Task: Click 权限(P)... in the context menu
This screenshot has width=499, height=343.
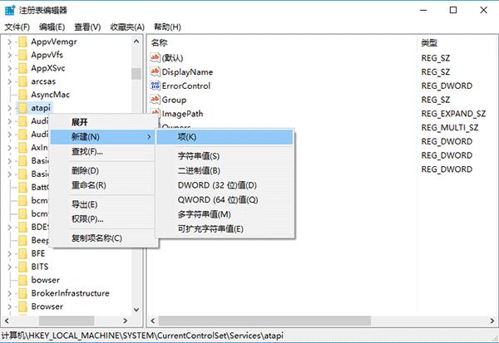Action: coord(87,219)
